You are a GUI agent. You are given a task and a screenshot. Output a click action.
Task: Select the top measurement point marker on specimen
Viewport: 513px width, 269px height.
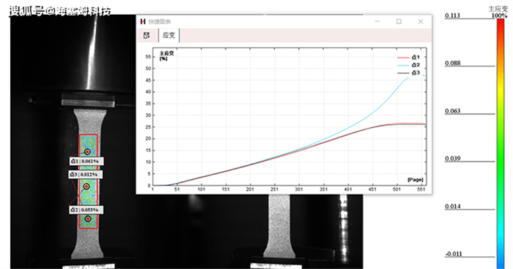click(x=87, y=152)
